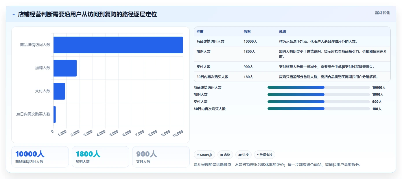Open the 10000人 商品详情访问人数 stat card
Viewport: 402px width, 179px height.
tap(40, 157)
